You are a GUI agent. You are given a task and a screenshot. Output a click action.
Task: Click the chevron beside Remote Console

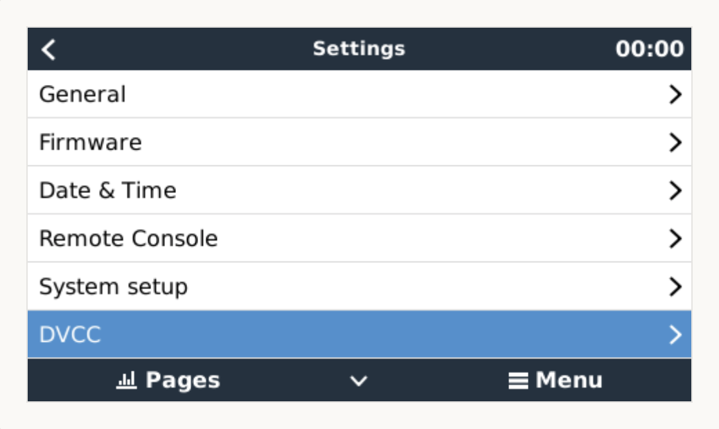click(675, 239)
